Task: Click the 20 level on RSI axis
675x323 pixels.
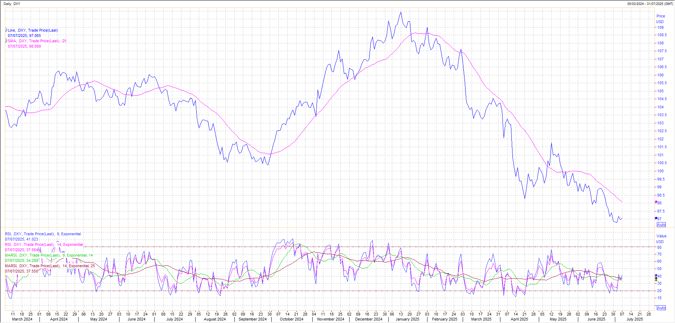Action: (x=659, y=291)
